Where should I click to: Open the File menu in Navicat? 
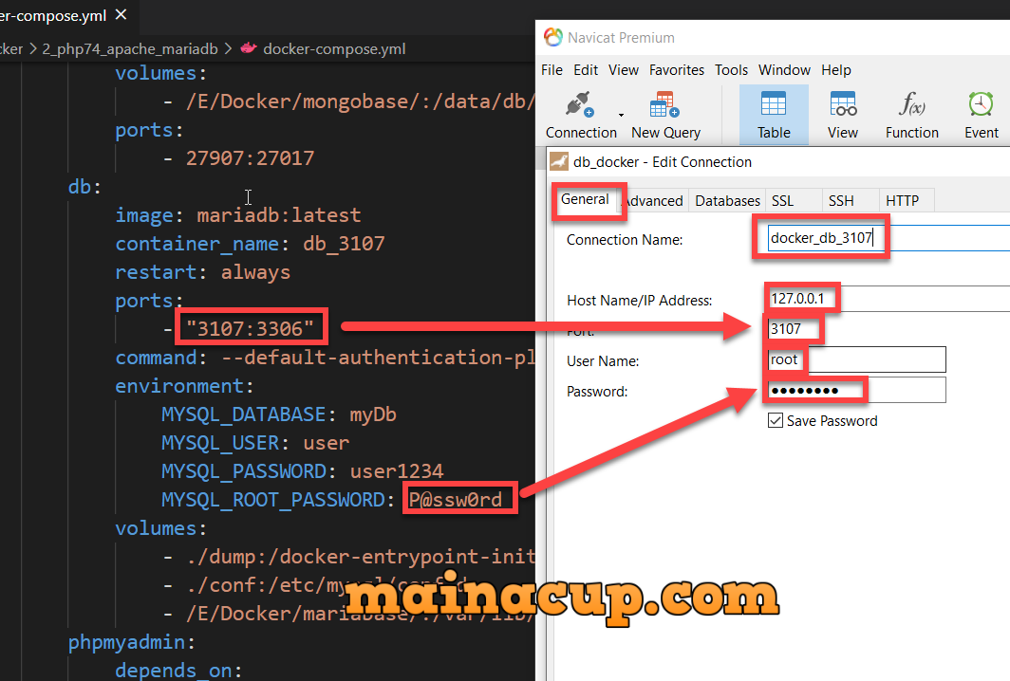point(552,69)
